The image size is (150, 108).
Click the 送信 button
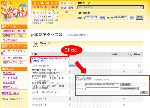(144, 92)
